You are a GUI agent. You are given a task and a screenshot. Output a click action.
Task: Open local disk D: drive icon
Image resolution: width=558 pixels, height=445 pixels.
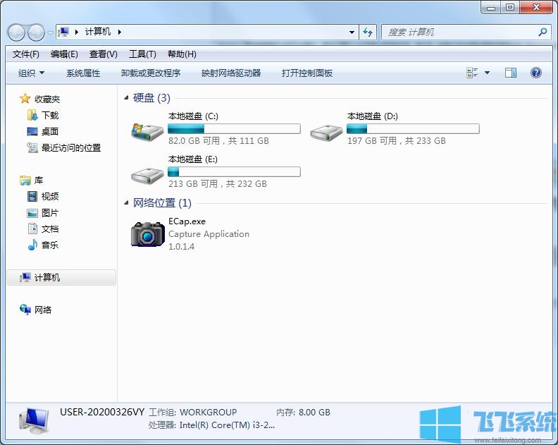pyautogui.click(x=326, y=130)
